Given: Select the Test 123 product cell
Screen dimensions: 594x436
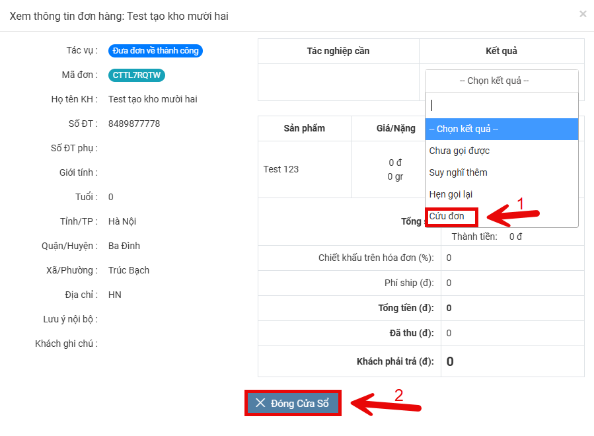Looking at the screenshot, I should click(281, 169).
